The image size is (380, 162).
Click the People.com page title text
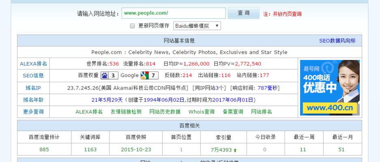click(x=189, y=52)
